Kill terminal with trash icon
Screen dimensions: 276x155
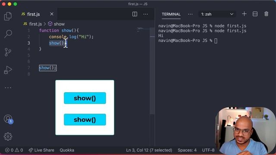pos(267,14)
